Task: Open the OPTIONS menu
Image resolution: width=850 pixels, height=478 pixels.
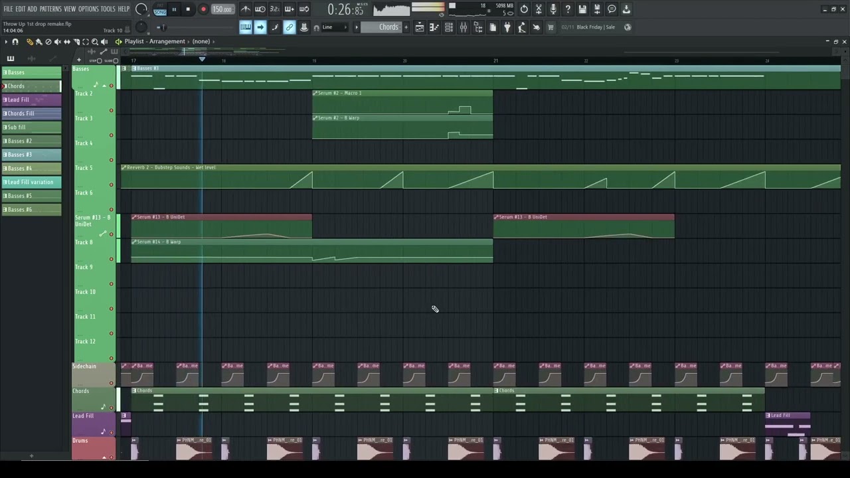Action: [x=88, y=9]
